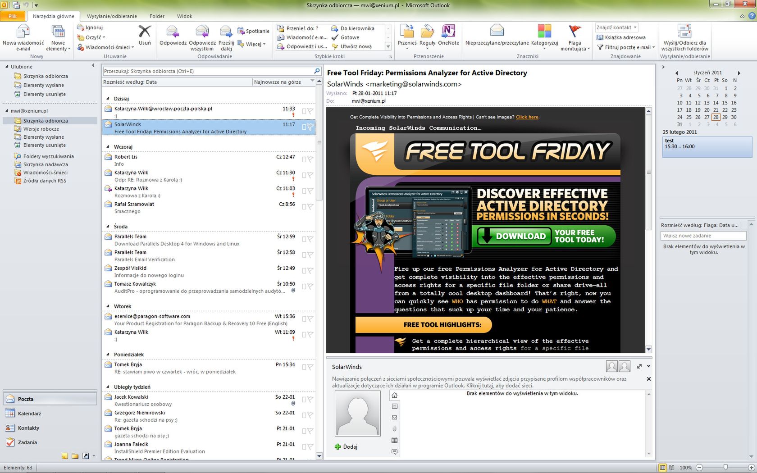Viewport: 757px width, 473px height.
Task: Click the Reading view status bar icon
Action: pyautogui.click(x=672, y=468)
